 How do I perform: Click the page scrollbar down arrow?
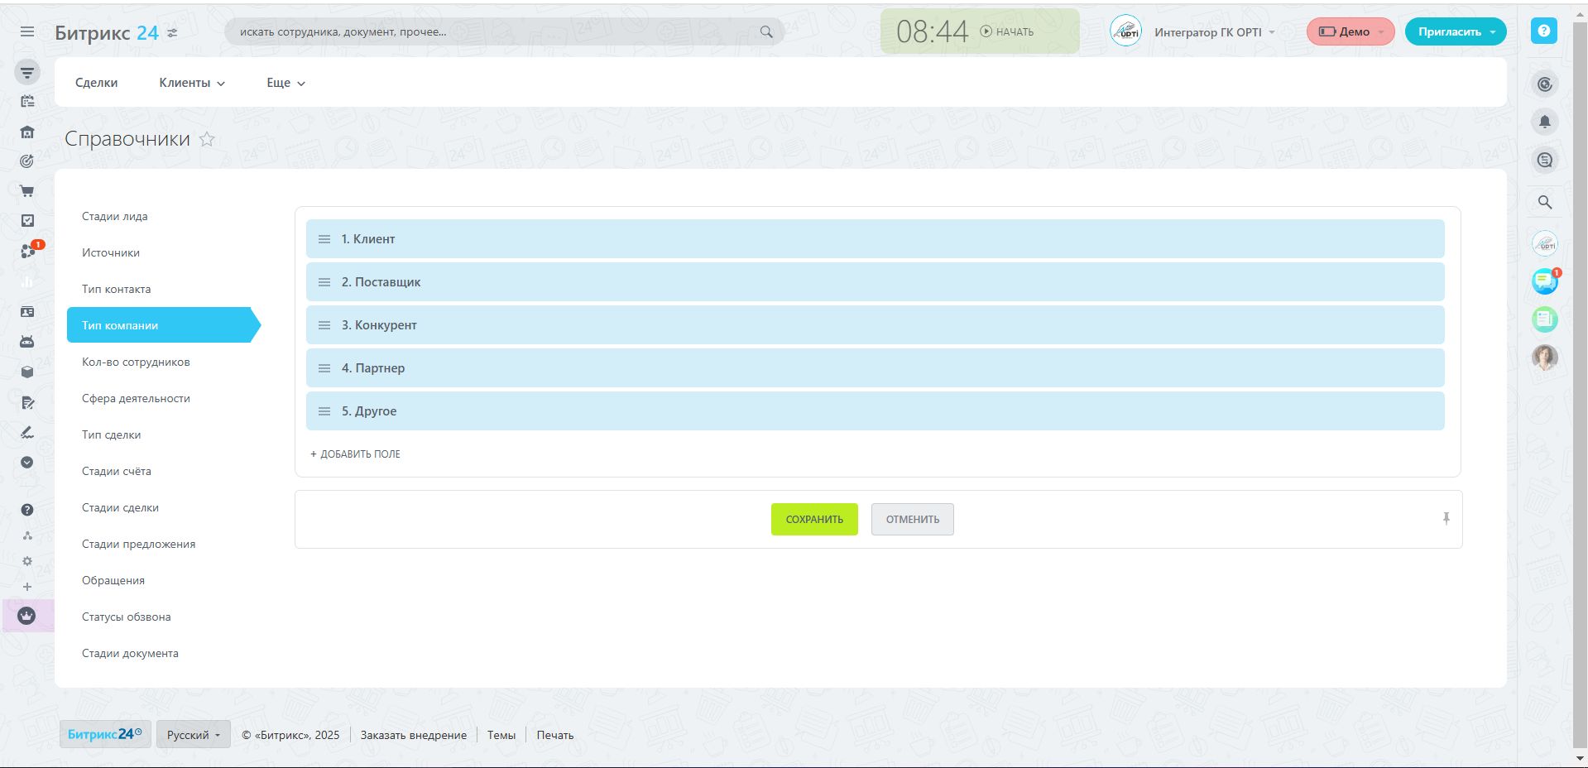[1580, 759]
